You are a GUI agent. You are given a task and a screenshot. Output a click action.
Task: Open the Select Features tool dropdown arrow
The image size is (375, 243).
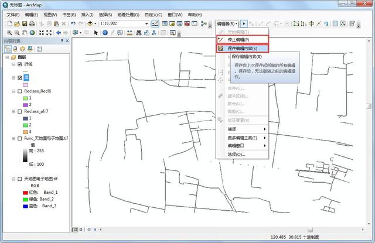tap(80, 33)
